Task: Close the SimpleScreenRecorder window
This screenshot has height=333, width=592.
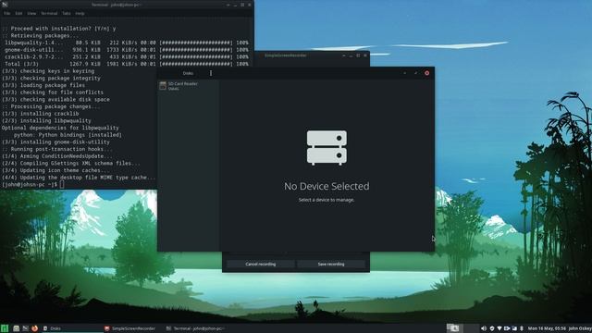Action: 365,55
